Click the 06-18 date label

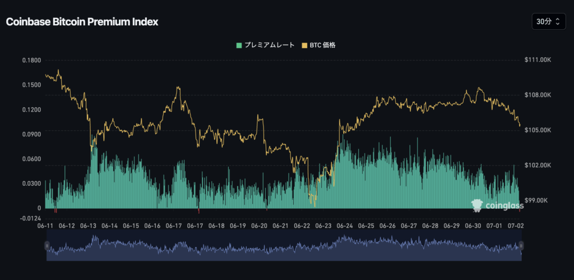point(217,226)
